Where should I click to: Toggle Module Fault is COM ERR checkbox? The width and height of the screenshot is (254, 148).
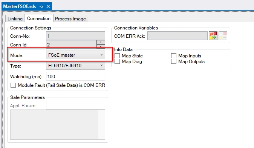(x=13, y=85)
